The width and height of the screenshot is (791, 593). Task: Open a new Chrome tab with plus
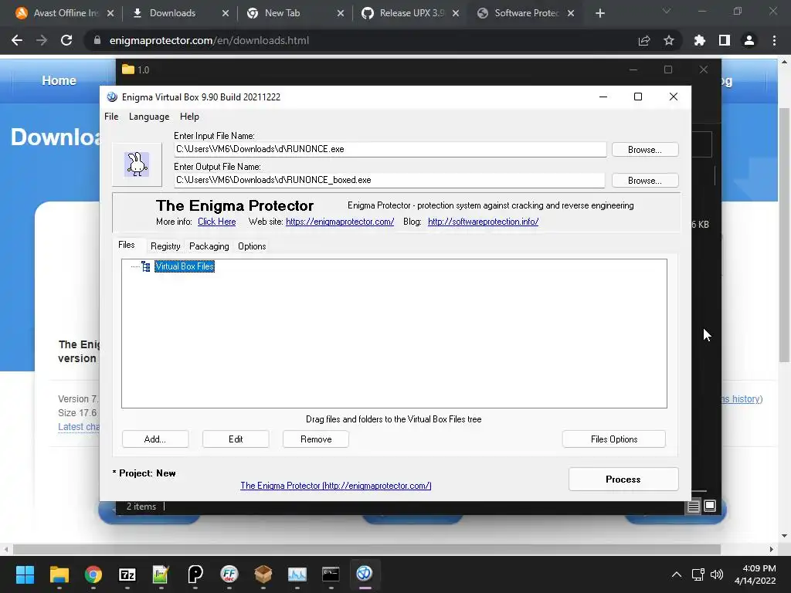tap(599, 13)
